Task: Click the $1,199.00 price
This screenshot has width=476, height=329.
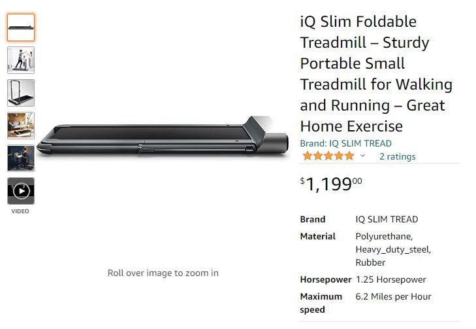Action: [x=331, y=184]
